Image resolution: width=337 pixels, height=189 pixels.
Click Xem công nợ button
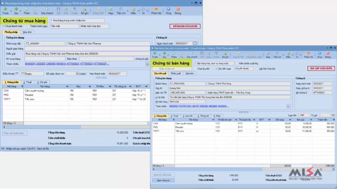click(x=163, y=181)
